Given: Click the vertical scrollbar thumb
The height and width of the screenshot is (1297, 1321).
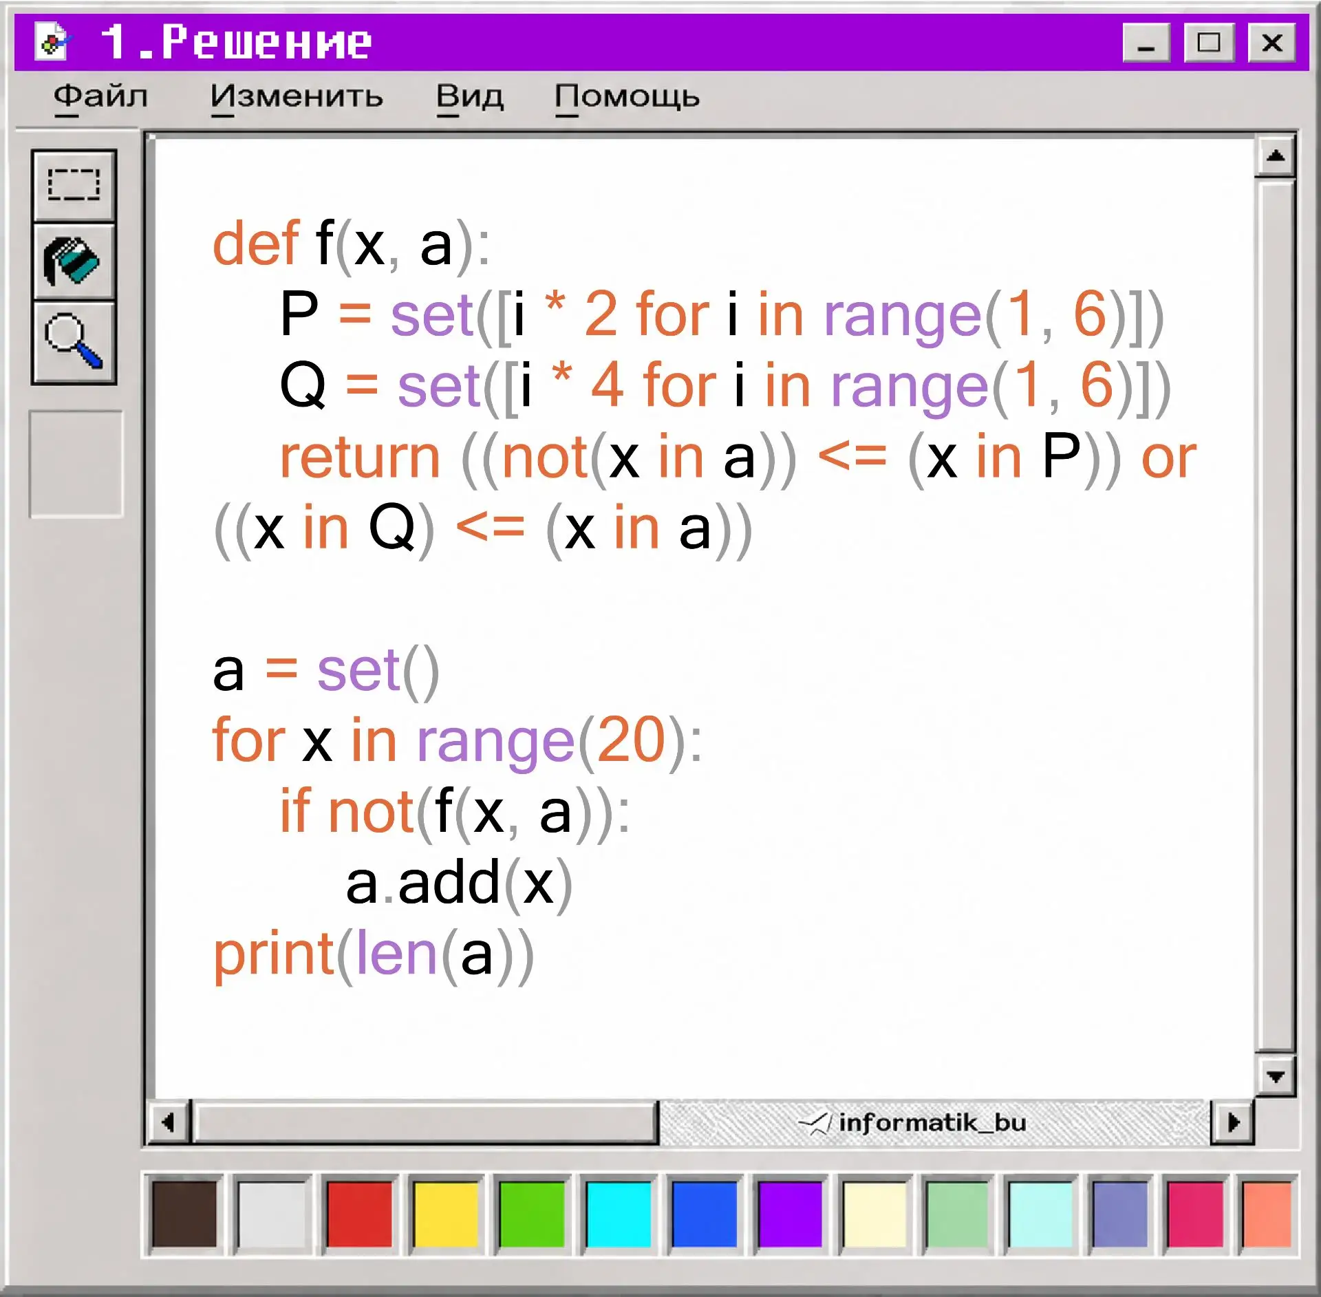Looking at the screenshot, I should [1276, 616].
